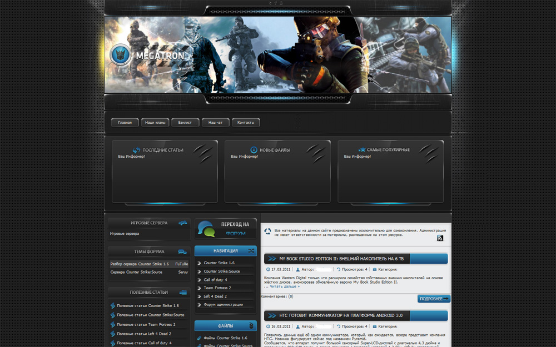The image size is (556, 347).
Task: Click the gamepad icon in ИГРОВЫЕ СЕРВЕРА header
Action: point(182,223)
